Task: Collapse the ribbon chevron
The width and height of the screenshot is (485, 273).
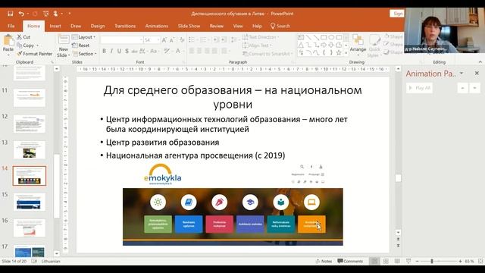Action: (480, 62)
